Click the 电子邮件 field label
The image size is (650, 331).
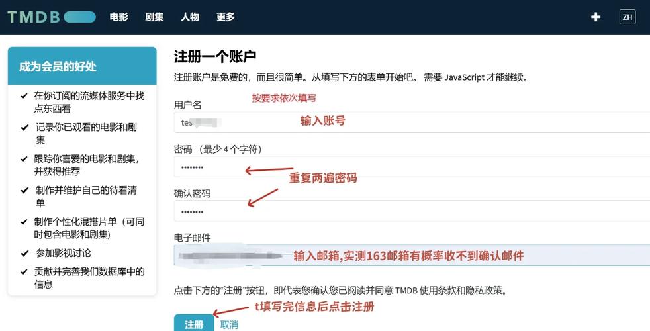click(x=193, y=238)
